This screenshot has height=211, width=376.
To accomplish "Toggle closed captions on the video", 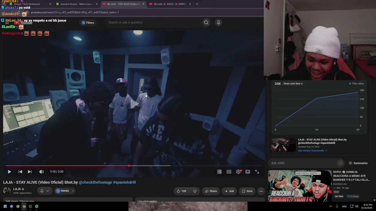I will click(x=229, y=172).
